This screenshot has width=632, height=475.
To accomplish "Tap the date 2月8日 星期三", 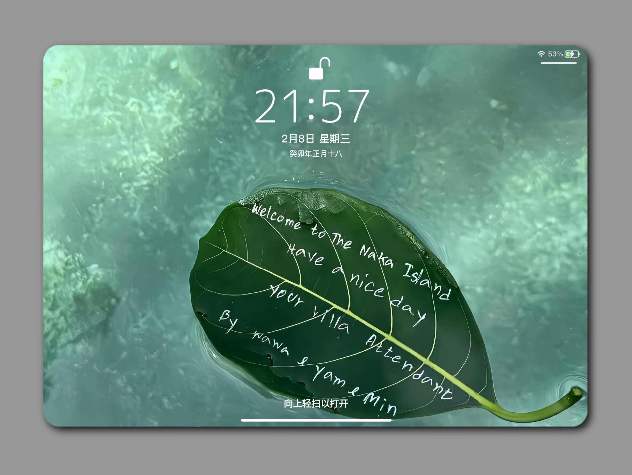I will click(316, 139).
